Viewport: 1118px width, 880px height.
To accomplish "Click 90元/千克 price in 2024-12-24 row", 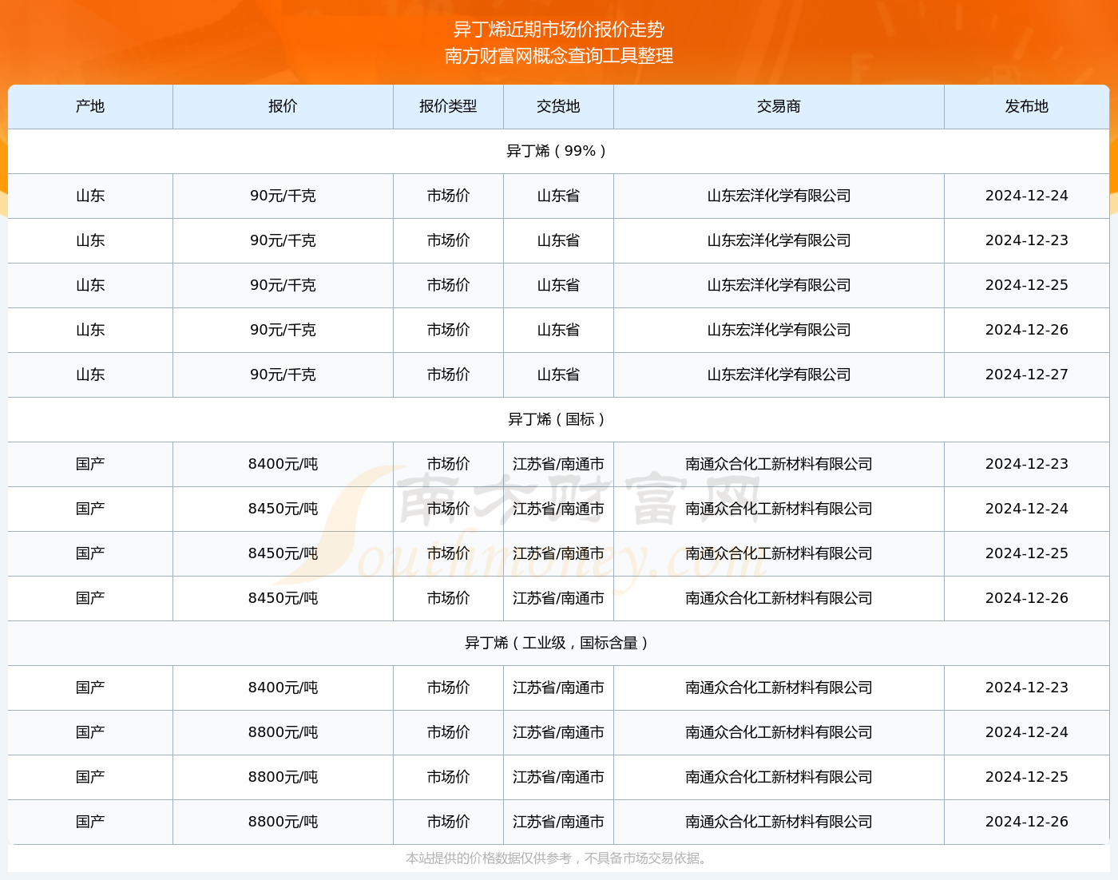I will pos(283,196).
